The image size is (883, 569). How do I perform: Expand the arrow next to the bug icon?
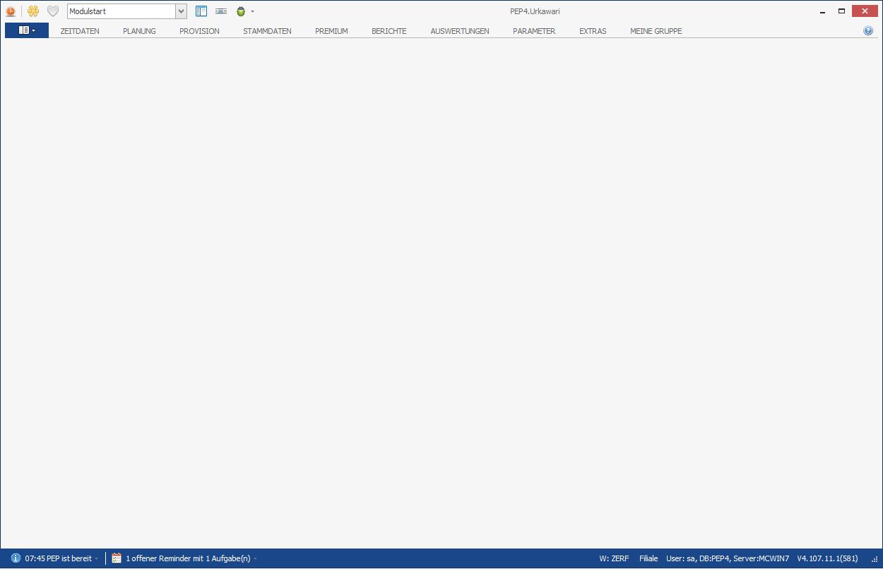252,11
